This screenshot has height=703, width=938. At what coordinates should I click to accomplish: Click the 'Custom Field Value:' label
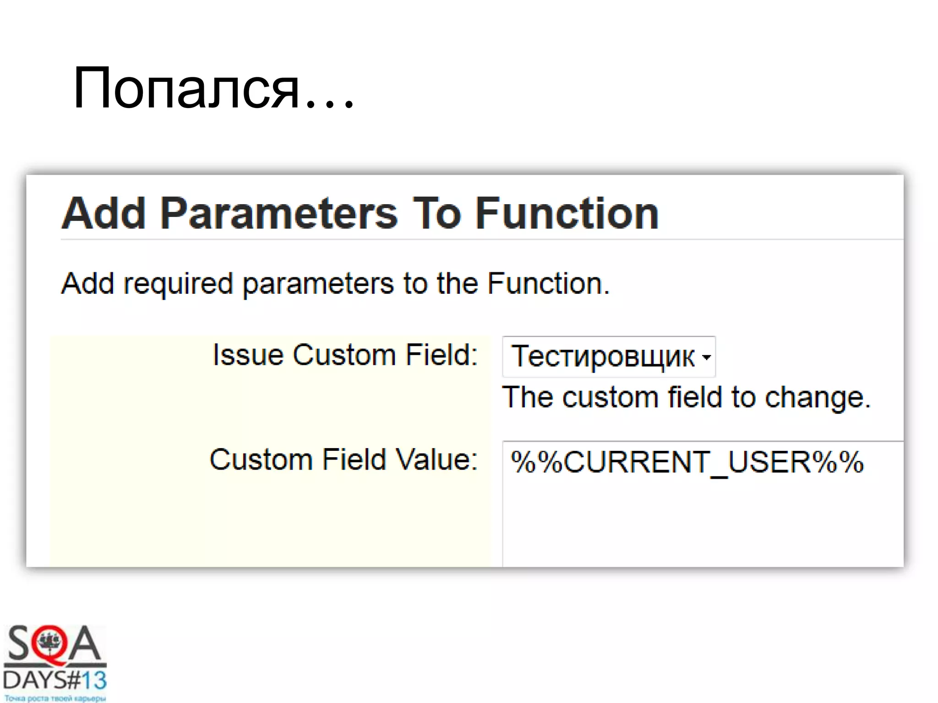pos(344,459)
